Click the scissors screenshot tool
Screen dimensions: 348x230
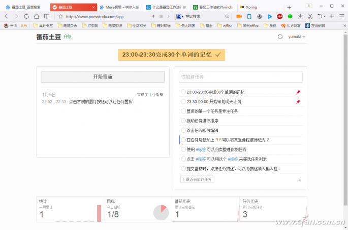[310, 16]
